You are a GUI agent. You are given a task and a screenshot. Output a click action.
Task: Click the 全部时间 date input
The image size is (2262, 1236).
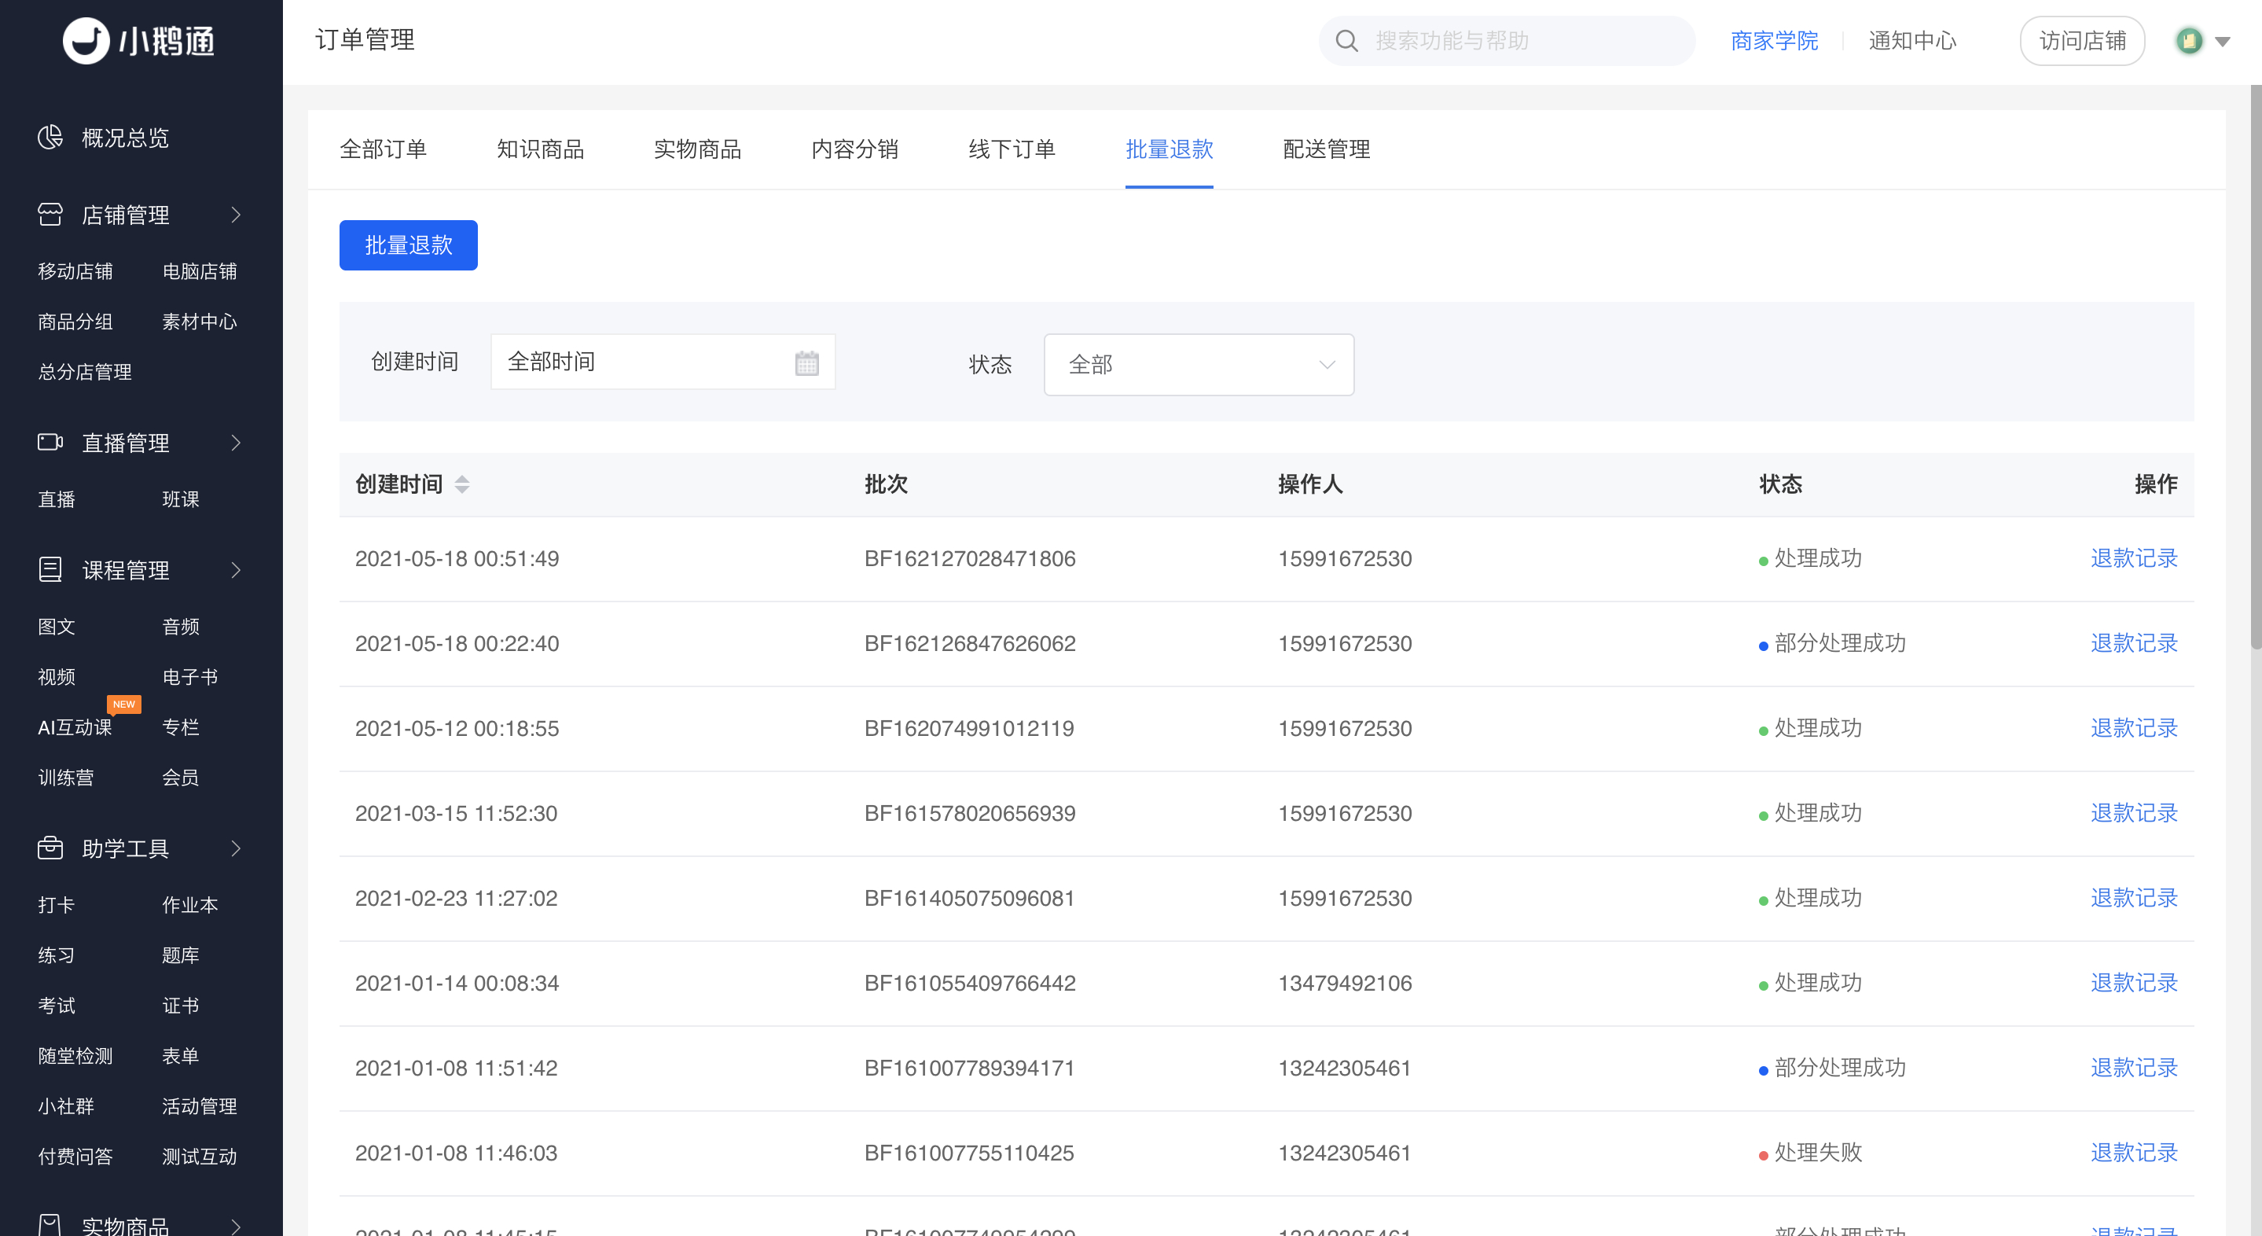click(663, 362)
